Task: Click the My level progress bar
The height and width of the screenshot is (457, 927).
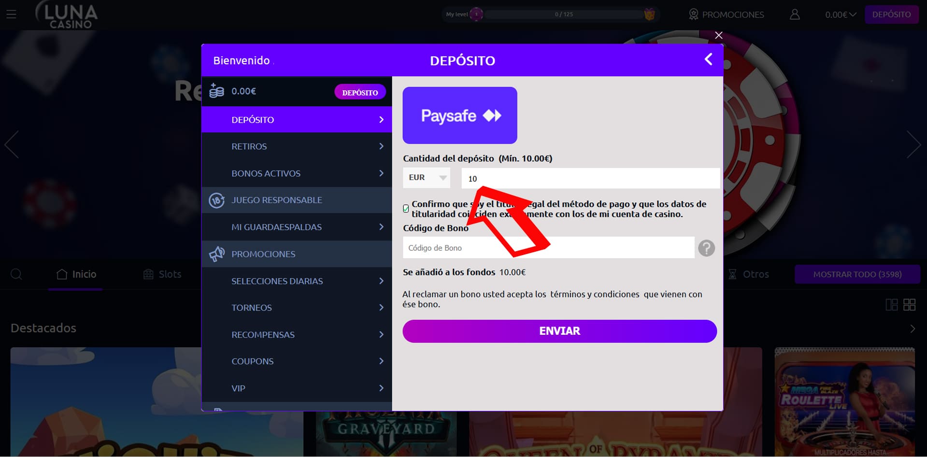Action: click(x=563, y=14)
